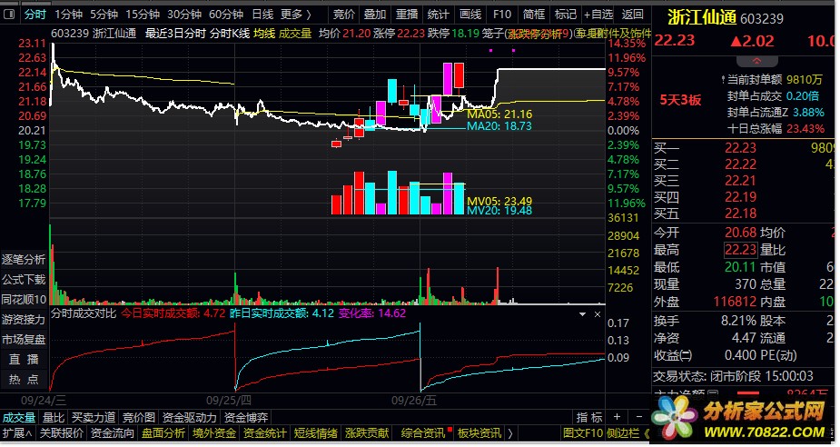
Task: Click the 5天3板 label
Action: point(680,100)
